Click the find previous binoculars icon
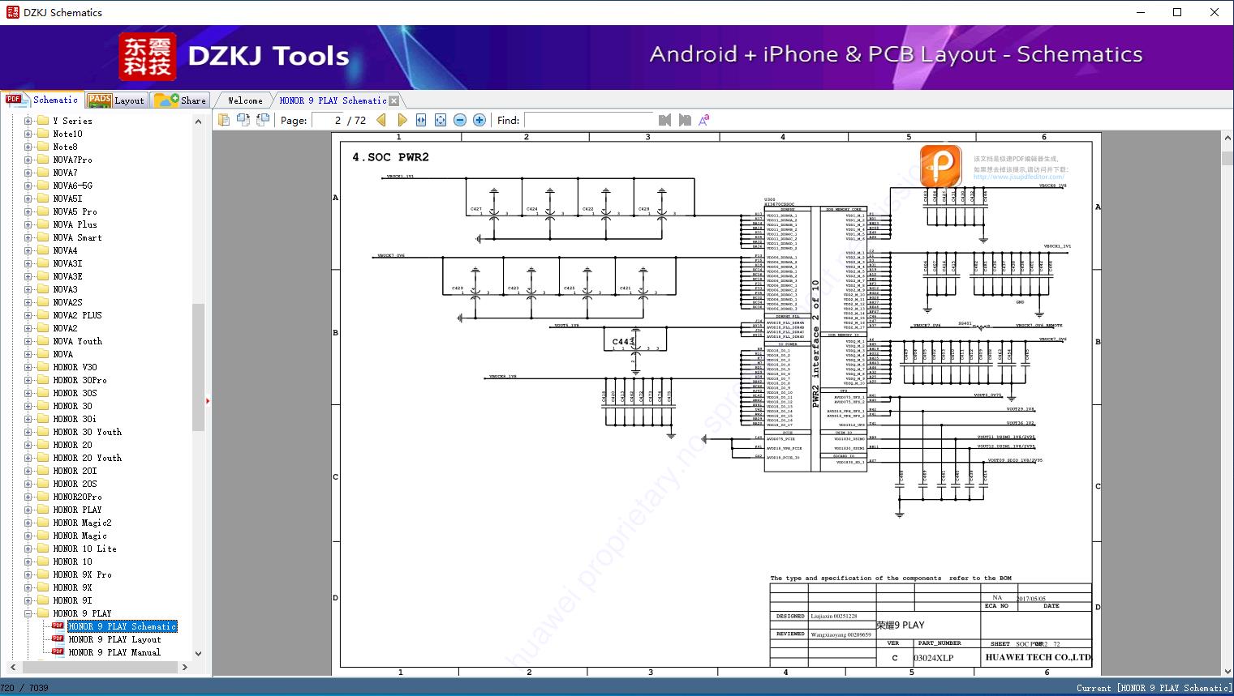 pyautogui.click(x=665, y=120)
